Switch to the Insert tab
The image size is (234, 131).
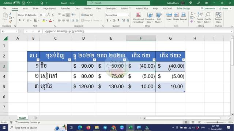25,8
